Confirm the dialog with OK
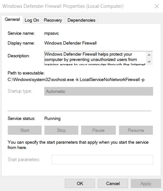This screenshot has width=163, height=191. 80,183
